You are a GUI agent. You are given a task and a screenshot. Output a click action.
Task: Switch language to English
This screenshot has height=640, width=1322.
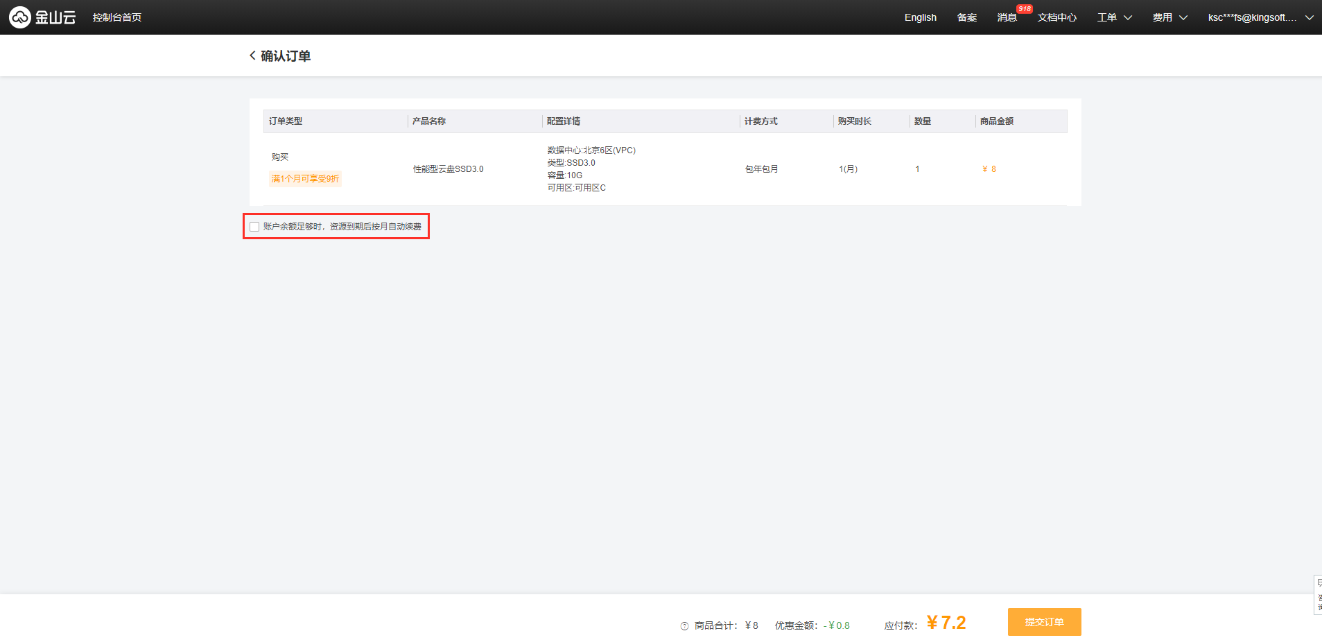(920, 17)
